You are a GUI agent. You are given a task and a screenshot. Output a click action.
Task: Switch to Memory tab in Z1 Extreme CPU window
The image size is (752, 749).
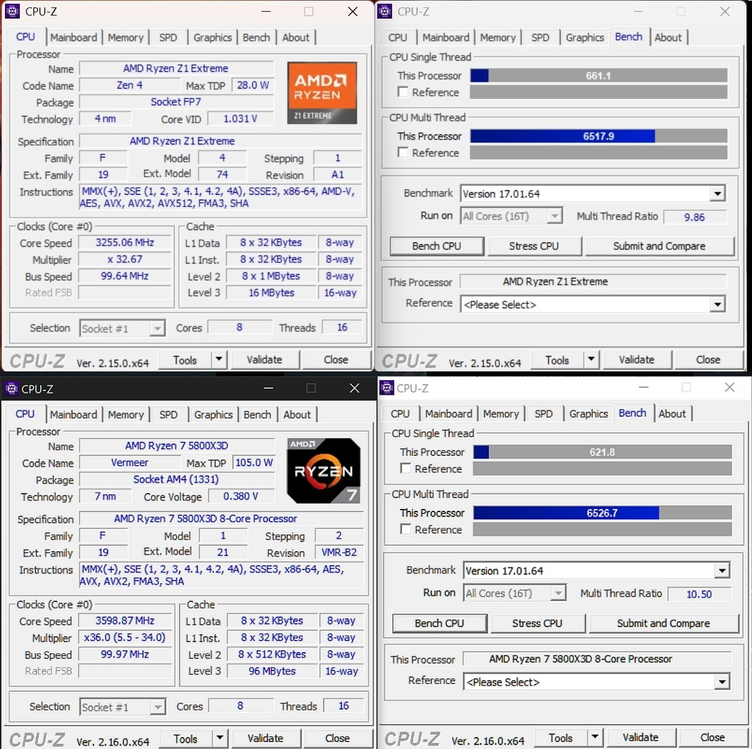(x=126, y=37)
